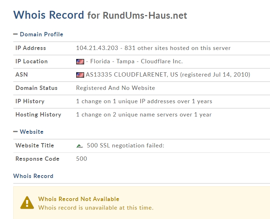Select the ASN row label

point(22,75)
